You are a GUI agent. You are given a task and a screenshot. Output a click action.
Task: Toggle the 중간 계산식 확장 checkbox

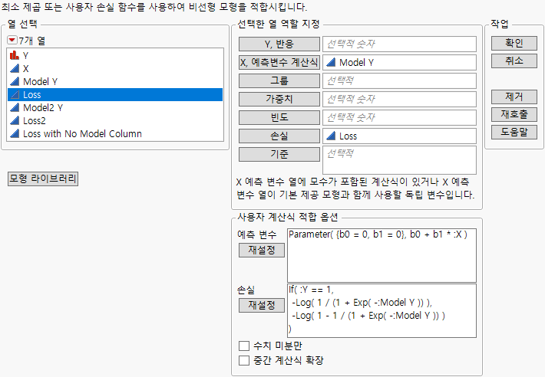pos(244,360)
